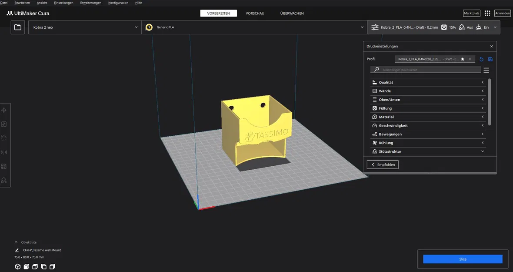Expand the Kühlung settings category
This screenshot has height=272, width=513.
(x=428, y=143)
